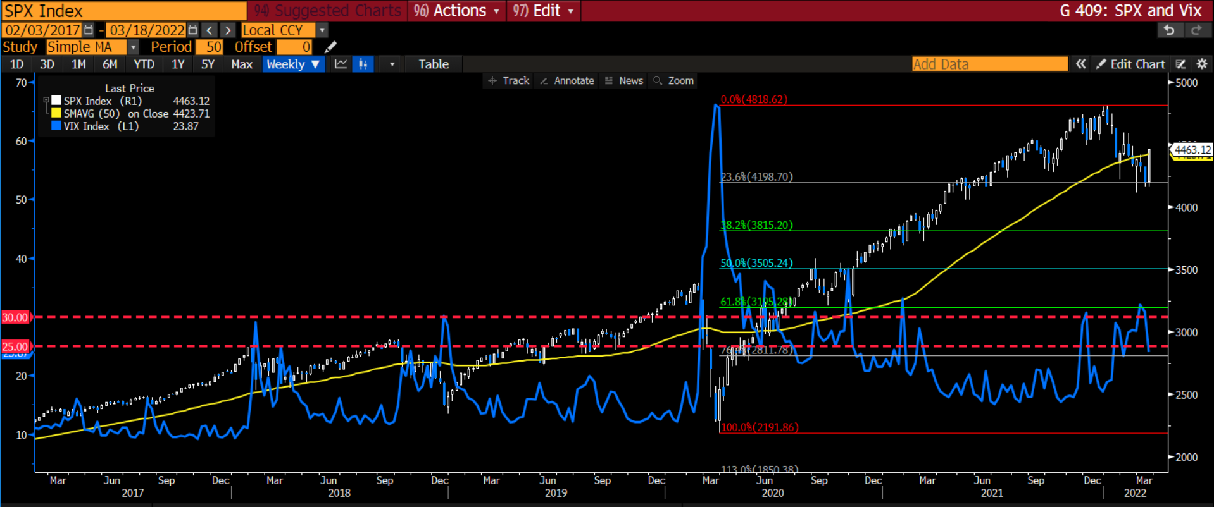
Task: Open Suggested Charts
Action: click(x=327, y=11)
